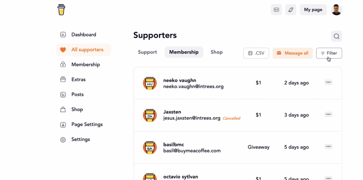The image size is (363, 180).
Task: Open the search supporters magnifier icon
Action: [x=337, y=36]
